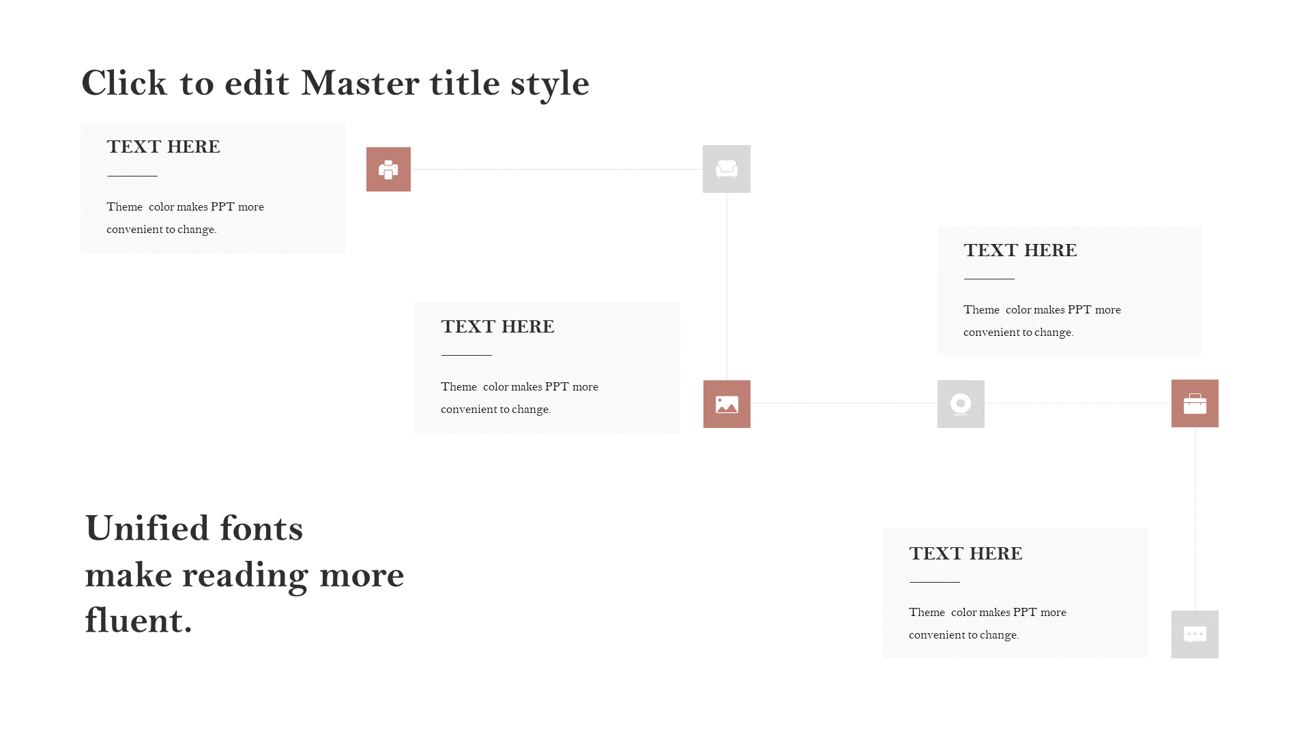Click the right card's Theme color paragraph

point(1042,321)
